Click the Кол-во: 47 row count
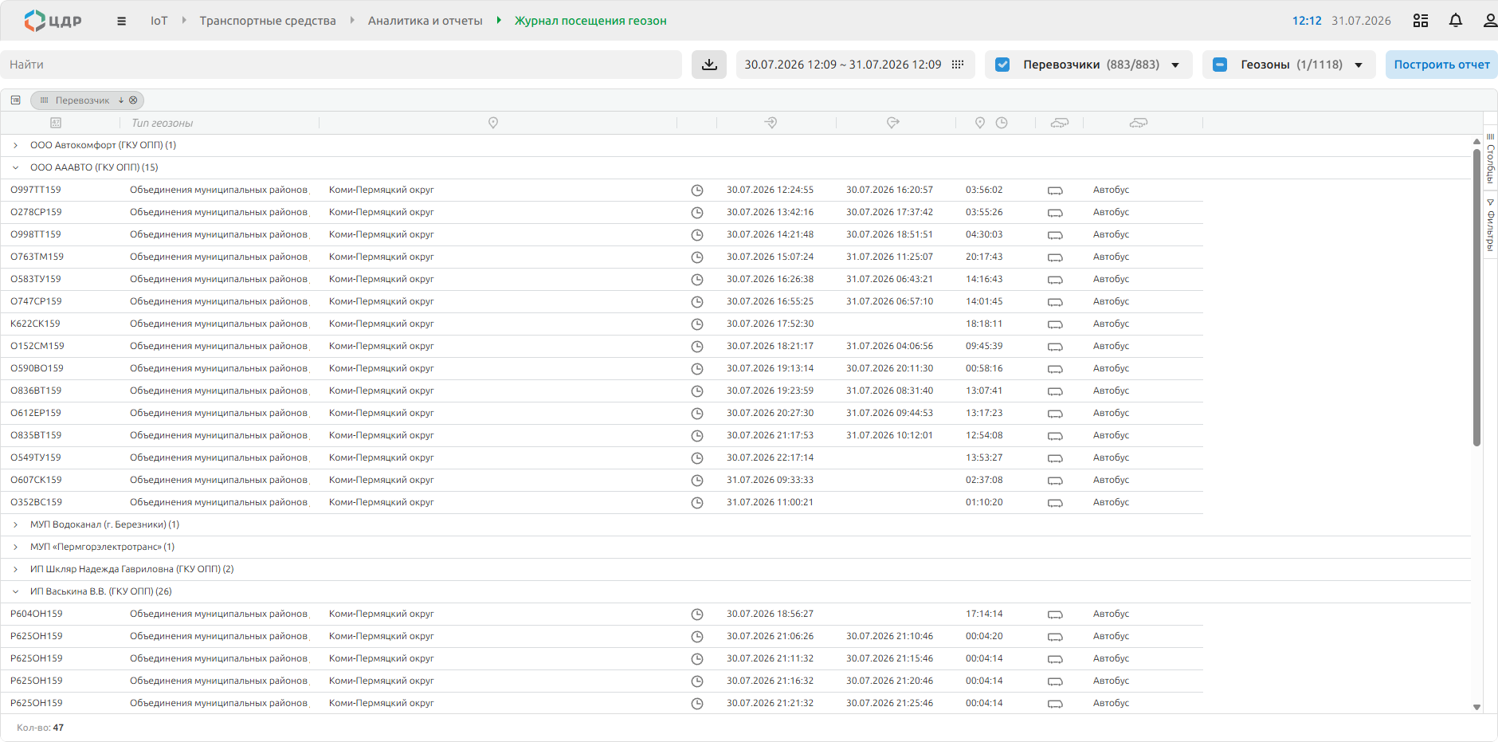This screenshot has width=1498, height=742. pos(41,728)
